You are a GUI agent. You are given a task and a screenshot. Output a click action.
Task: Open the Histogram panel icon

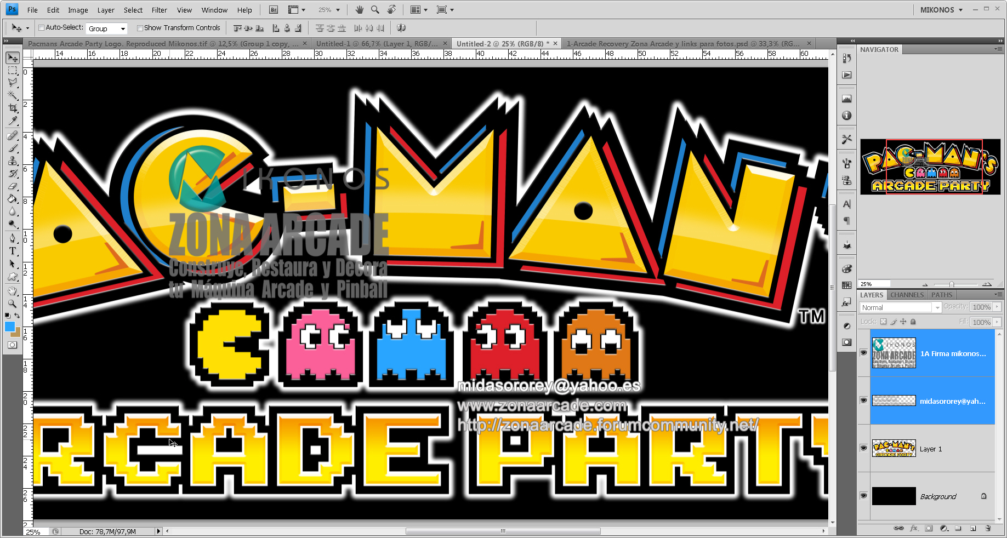click(847, 99)
